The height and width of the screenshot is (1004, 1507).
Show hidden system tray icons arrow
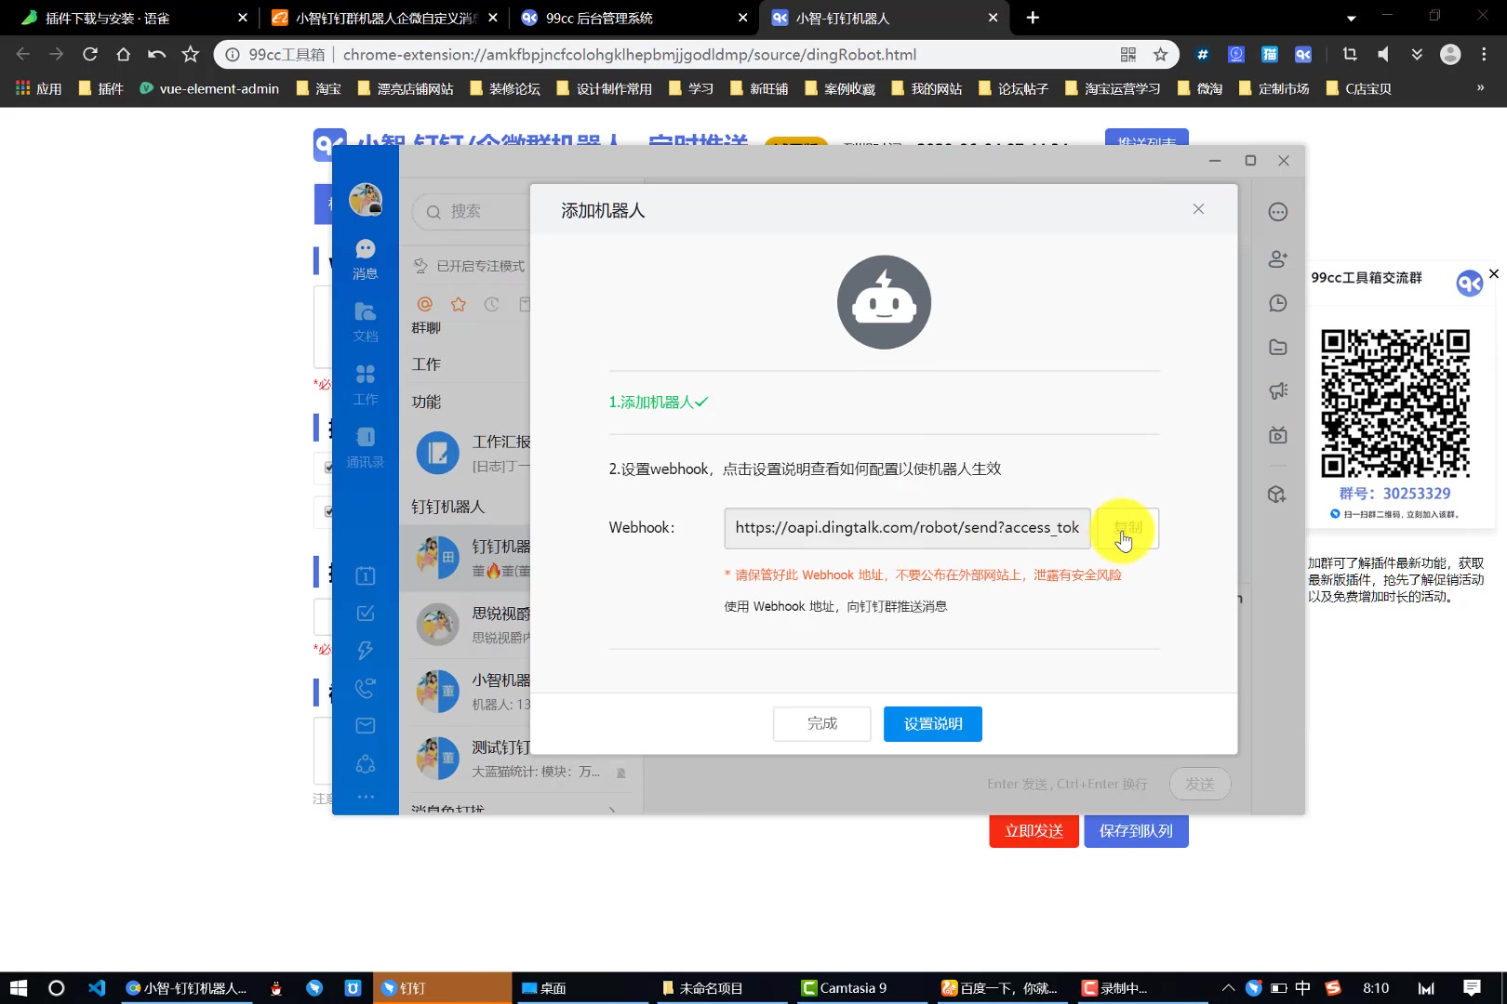pyautogui.click(x=1228, y=988)
